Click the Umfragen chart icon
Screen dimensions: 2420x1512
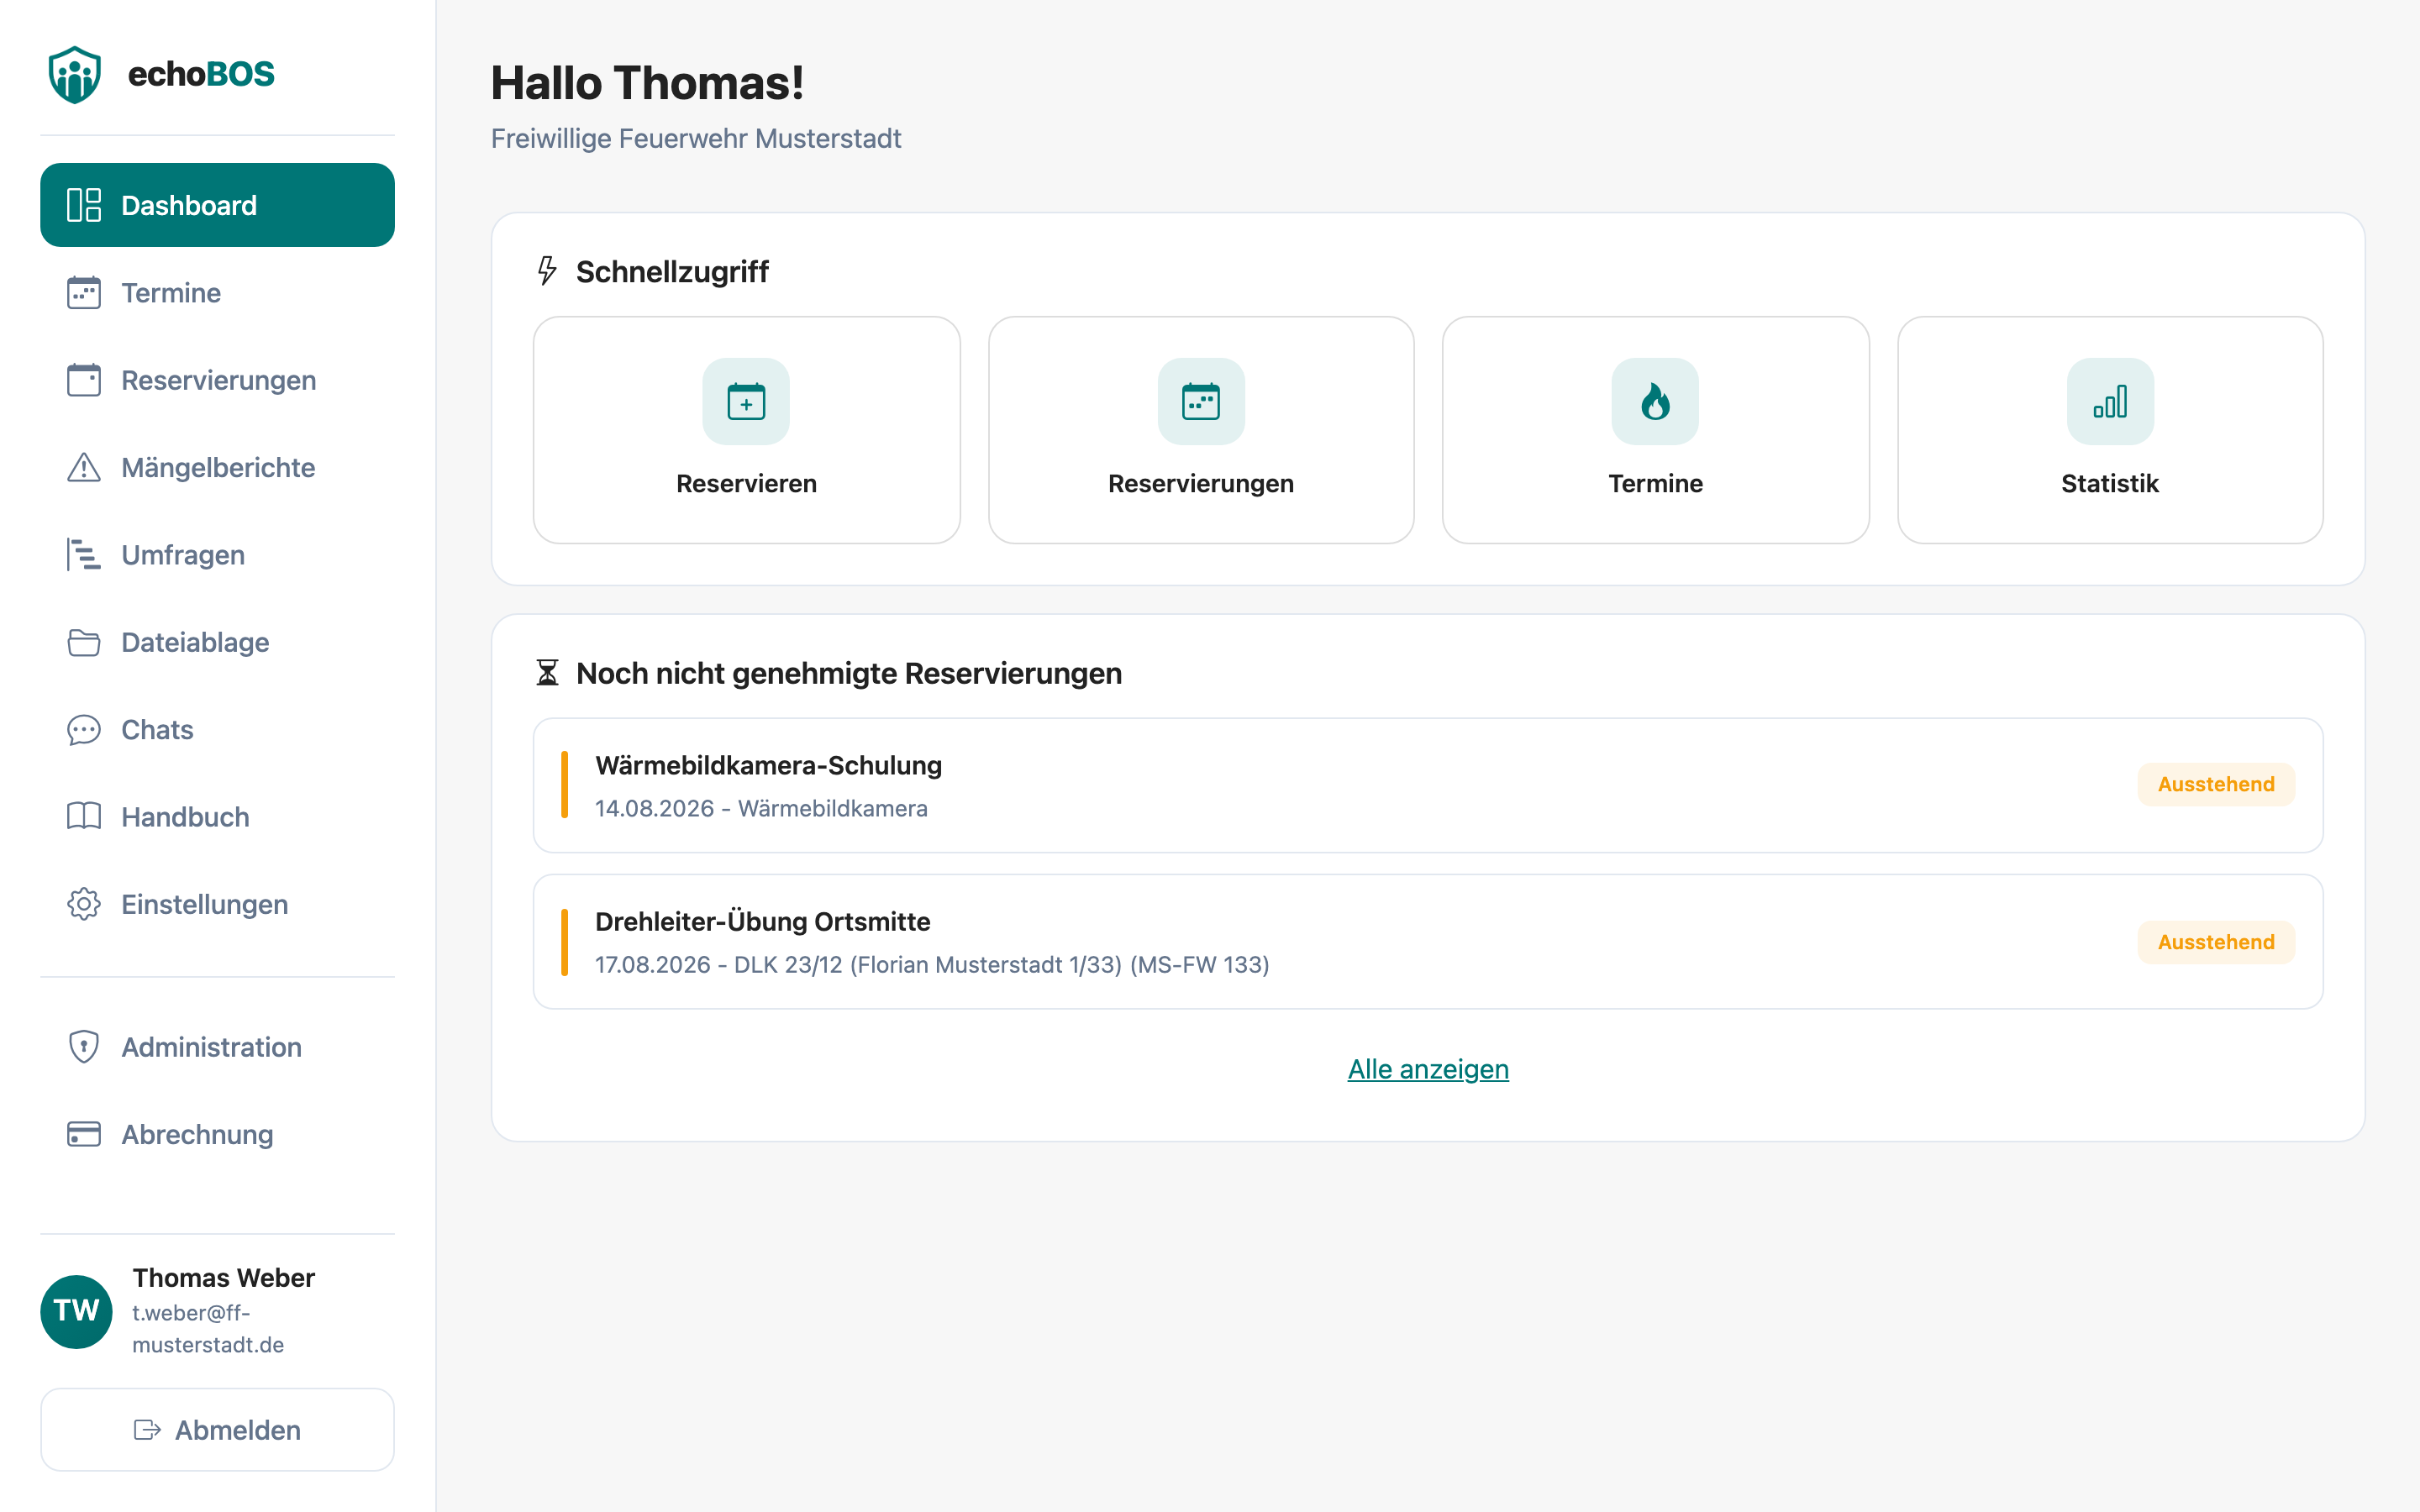[x=84, y=555]
